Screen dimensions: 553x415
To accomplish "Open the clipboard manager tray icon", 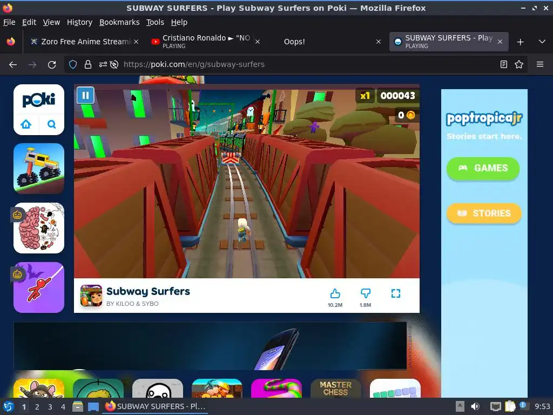I will click(510, 406).
